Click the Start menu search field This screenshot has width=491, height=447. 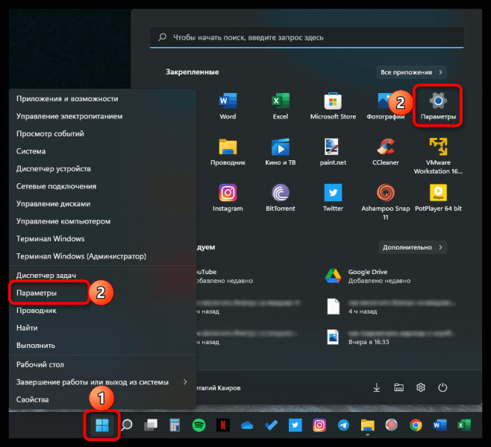click(307, 37)
